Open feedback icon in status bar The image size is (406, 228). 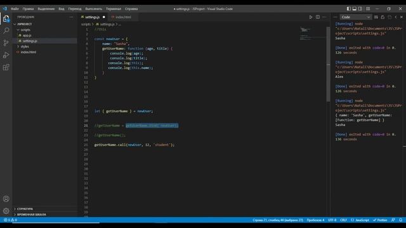coord(393,220)
